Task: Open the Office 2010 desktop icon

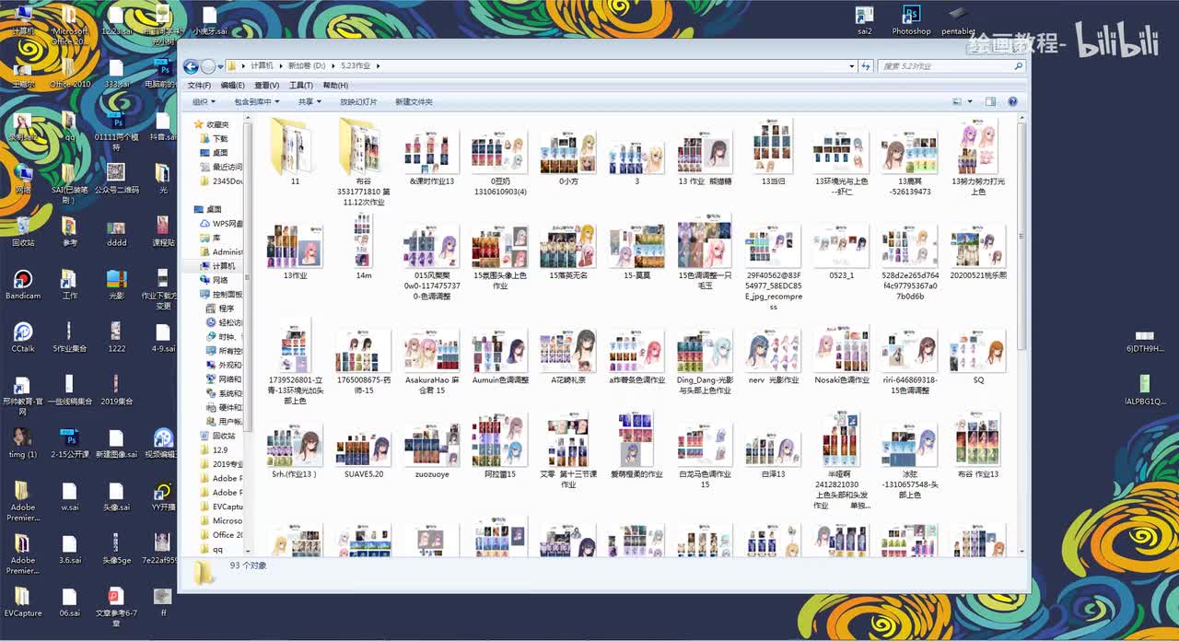Action: 70,73
